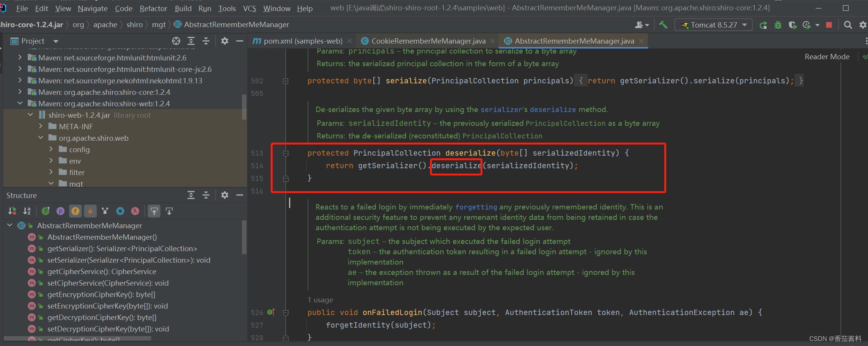Expand the filter package
Viewport: 868px width, 346px height.
pos(51,172)
